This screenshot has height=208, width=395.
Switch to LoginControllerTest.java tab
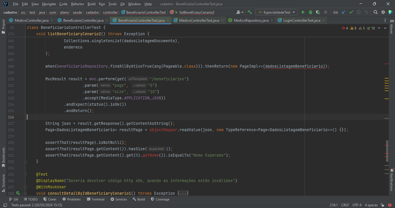pos(302,21)
